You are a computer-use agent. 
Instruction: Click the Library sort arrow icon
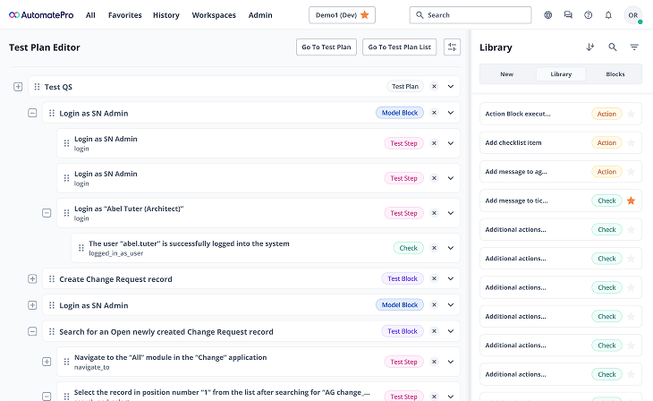(590, 47)
